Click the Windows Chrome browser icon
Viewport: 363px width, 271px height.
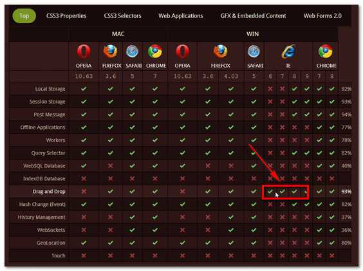click(326, 51)
